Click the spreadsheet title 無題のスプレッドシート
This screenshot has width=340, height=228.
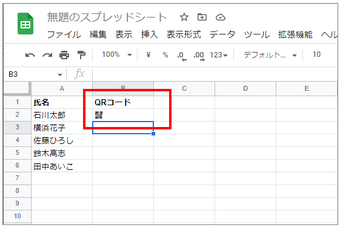click(107, 17)
